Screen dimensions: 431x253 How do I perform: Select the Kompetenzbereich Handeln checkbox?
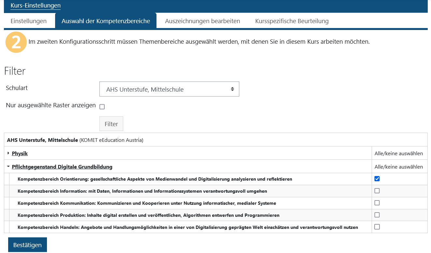click(377, 227)
